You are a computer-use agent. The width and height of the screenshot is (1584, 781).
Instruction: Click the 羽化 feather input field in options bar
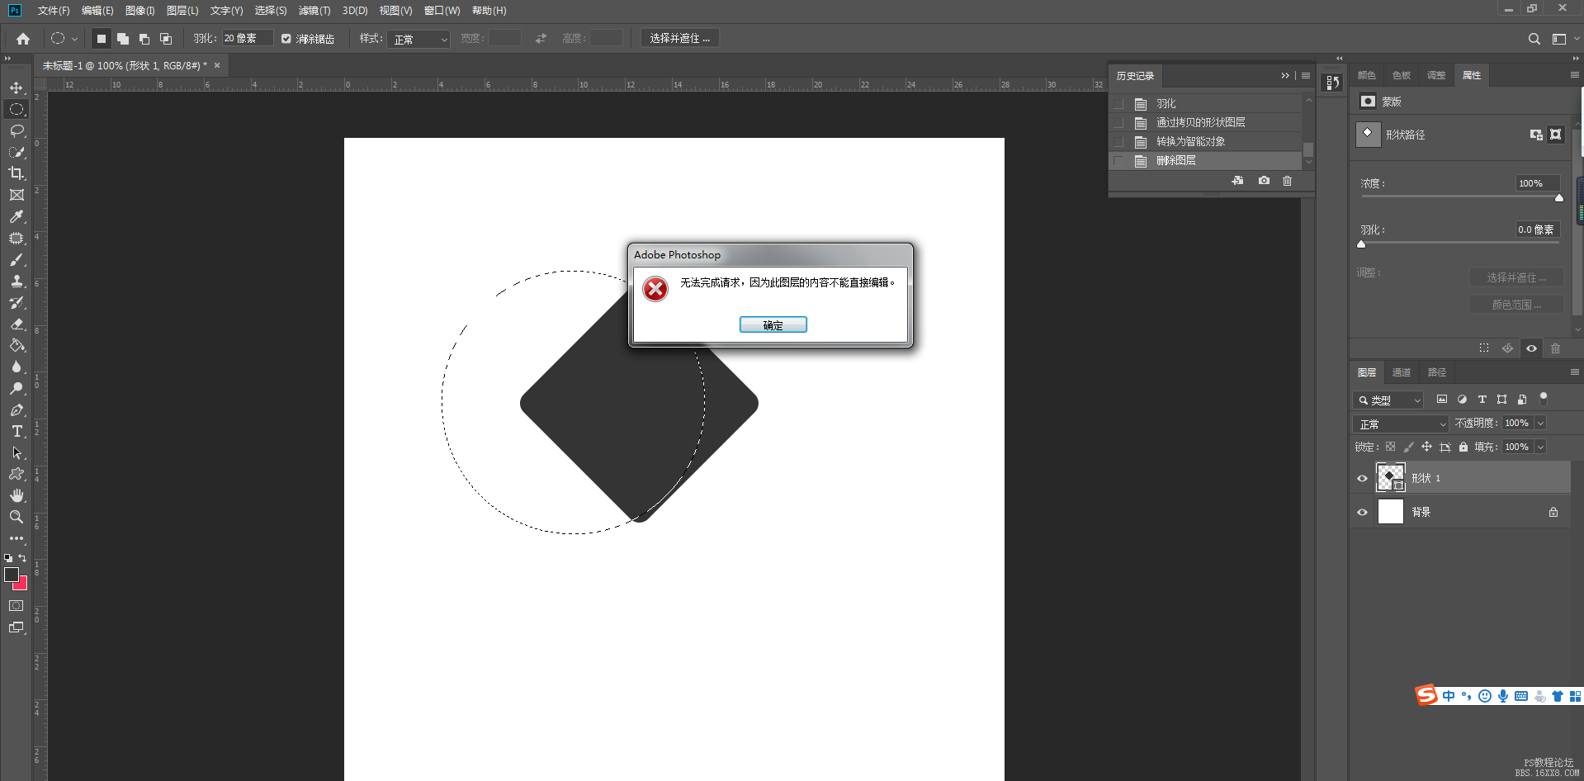[248, 39]
